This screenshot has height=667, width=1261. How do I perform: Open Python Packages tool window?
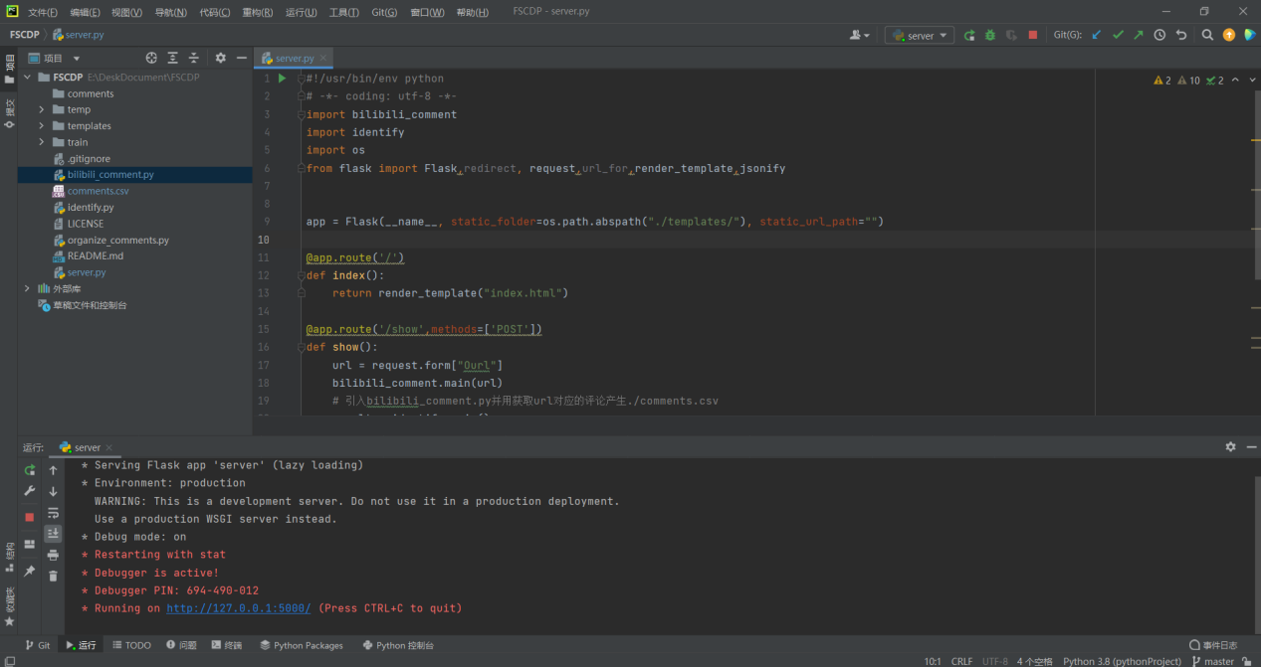(x=302, y=645)
